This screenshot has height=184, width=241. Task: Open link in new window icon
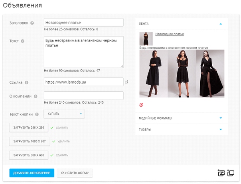tap(126, 82)
